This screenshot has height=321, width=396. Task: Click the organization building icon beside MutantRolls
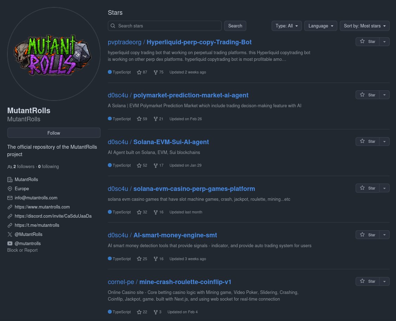[9, 179]
